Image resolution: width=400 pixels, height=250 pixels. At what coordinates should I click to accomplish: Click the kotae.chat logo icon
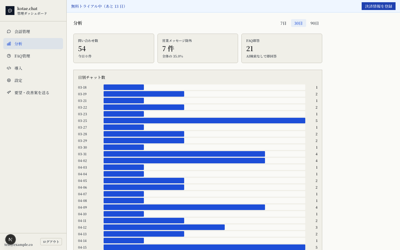click(x=10, y=11)
